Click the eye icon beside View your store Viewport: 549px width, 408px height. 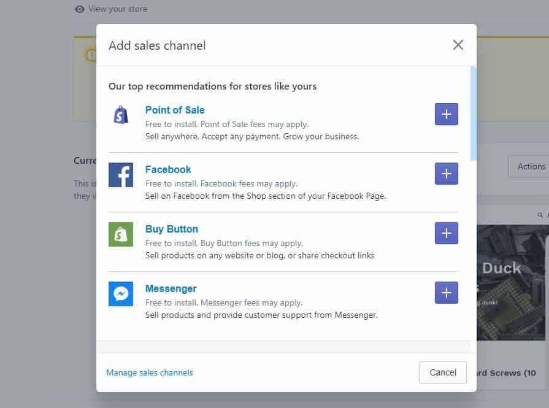click(80, 9)
